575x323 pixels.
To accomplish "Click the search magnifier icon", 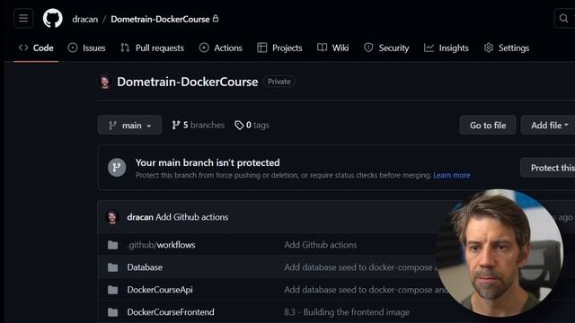I will [x=563, y=18].
